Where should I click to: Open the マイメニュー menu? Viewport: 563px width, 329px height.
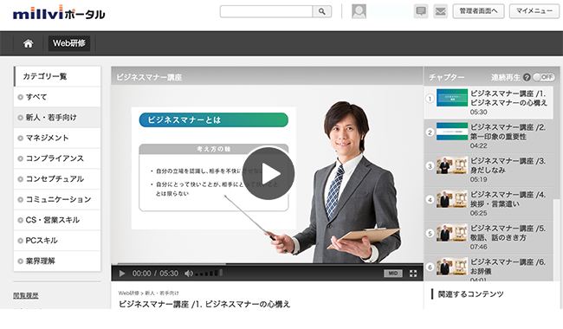534,11
